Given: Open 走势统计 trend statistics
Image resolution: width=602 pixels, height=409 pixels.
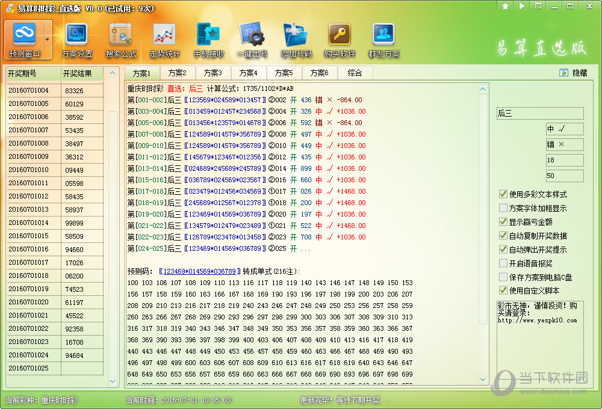Looking at the screenshot, I should click(164, 40).
